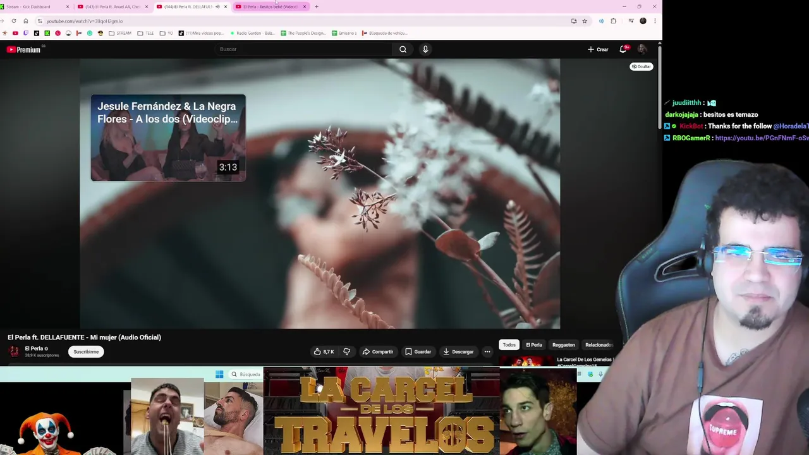Go to Chrome home page button
Image resolution: width=809 pixels, height=455 pixels.
[x=25, y=21]
